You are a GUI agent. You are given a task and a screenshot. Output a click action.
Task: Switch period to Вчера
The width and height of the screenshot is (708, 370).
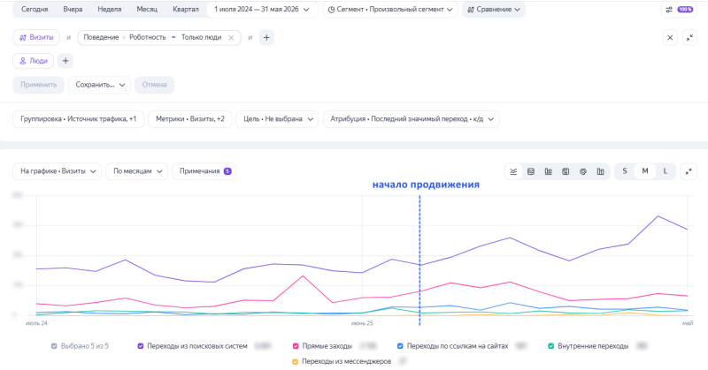pyautogui.click(x=73, y=10)
